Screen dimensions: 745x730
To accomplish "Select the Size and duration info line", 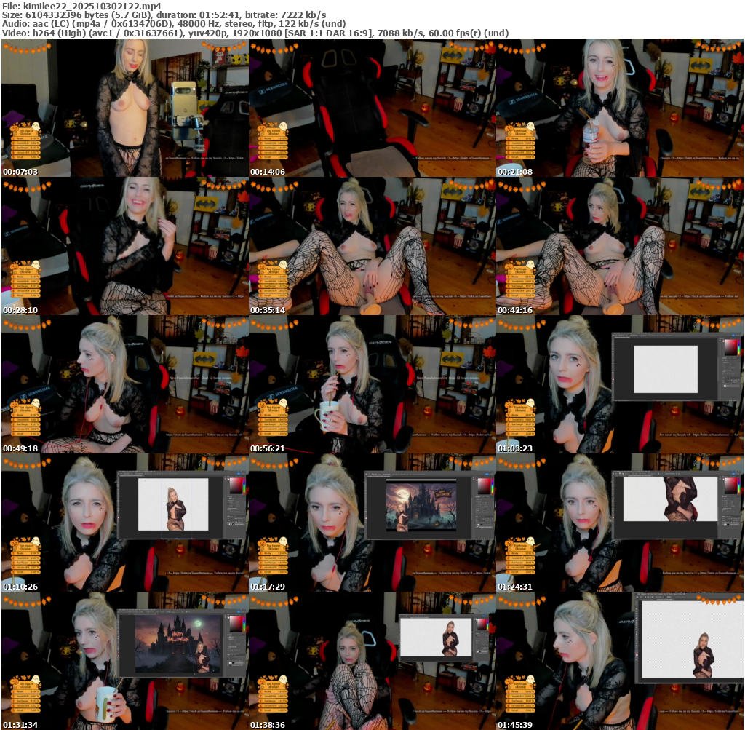I will point(164,15).
